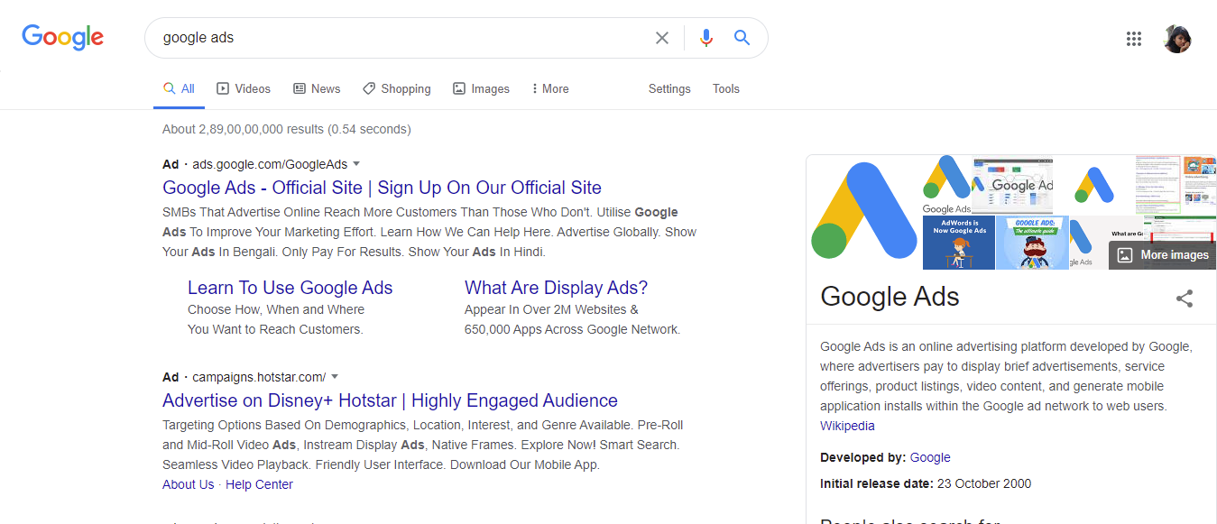Open search Settings menu

[669, 88]
